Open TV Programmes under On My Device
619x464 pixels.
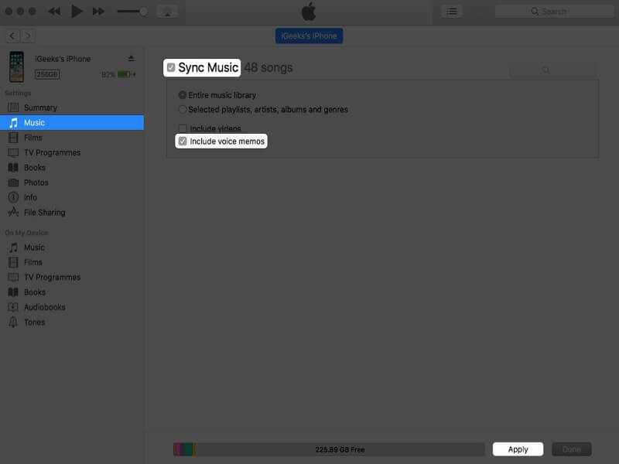point(72,278)
